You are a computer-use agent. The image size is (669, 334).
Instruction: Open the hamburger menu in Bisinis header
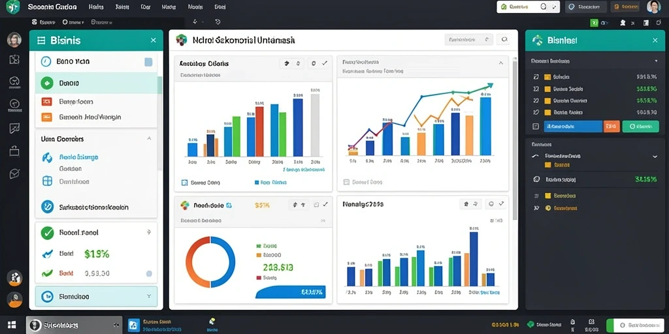tap(41, 40)
